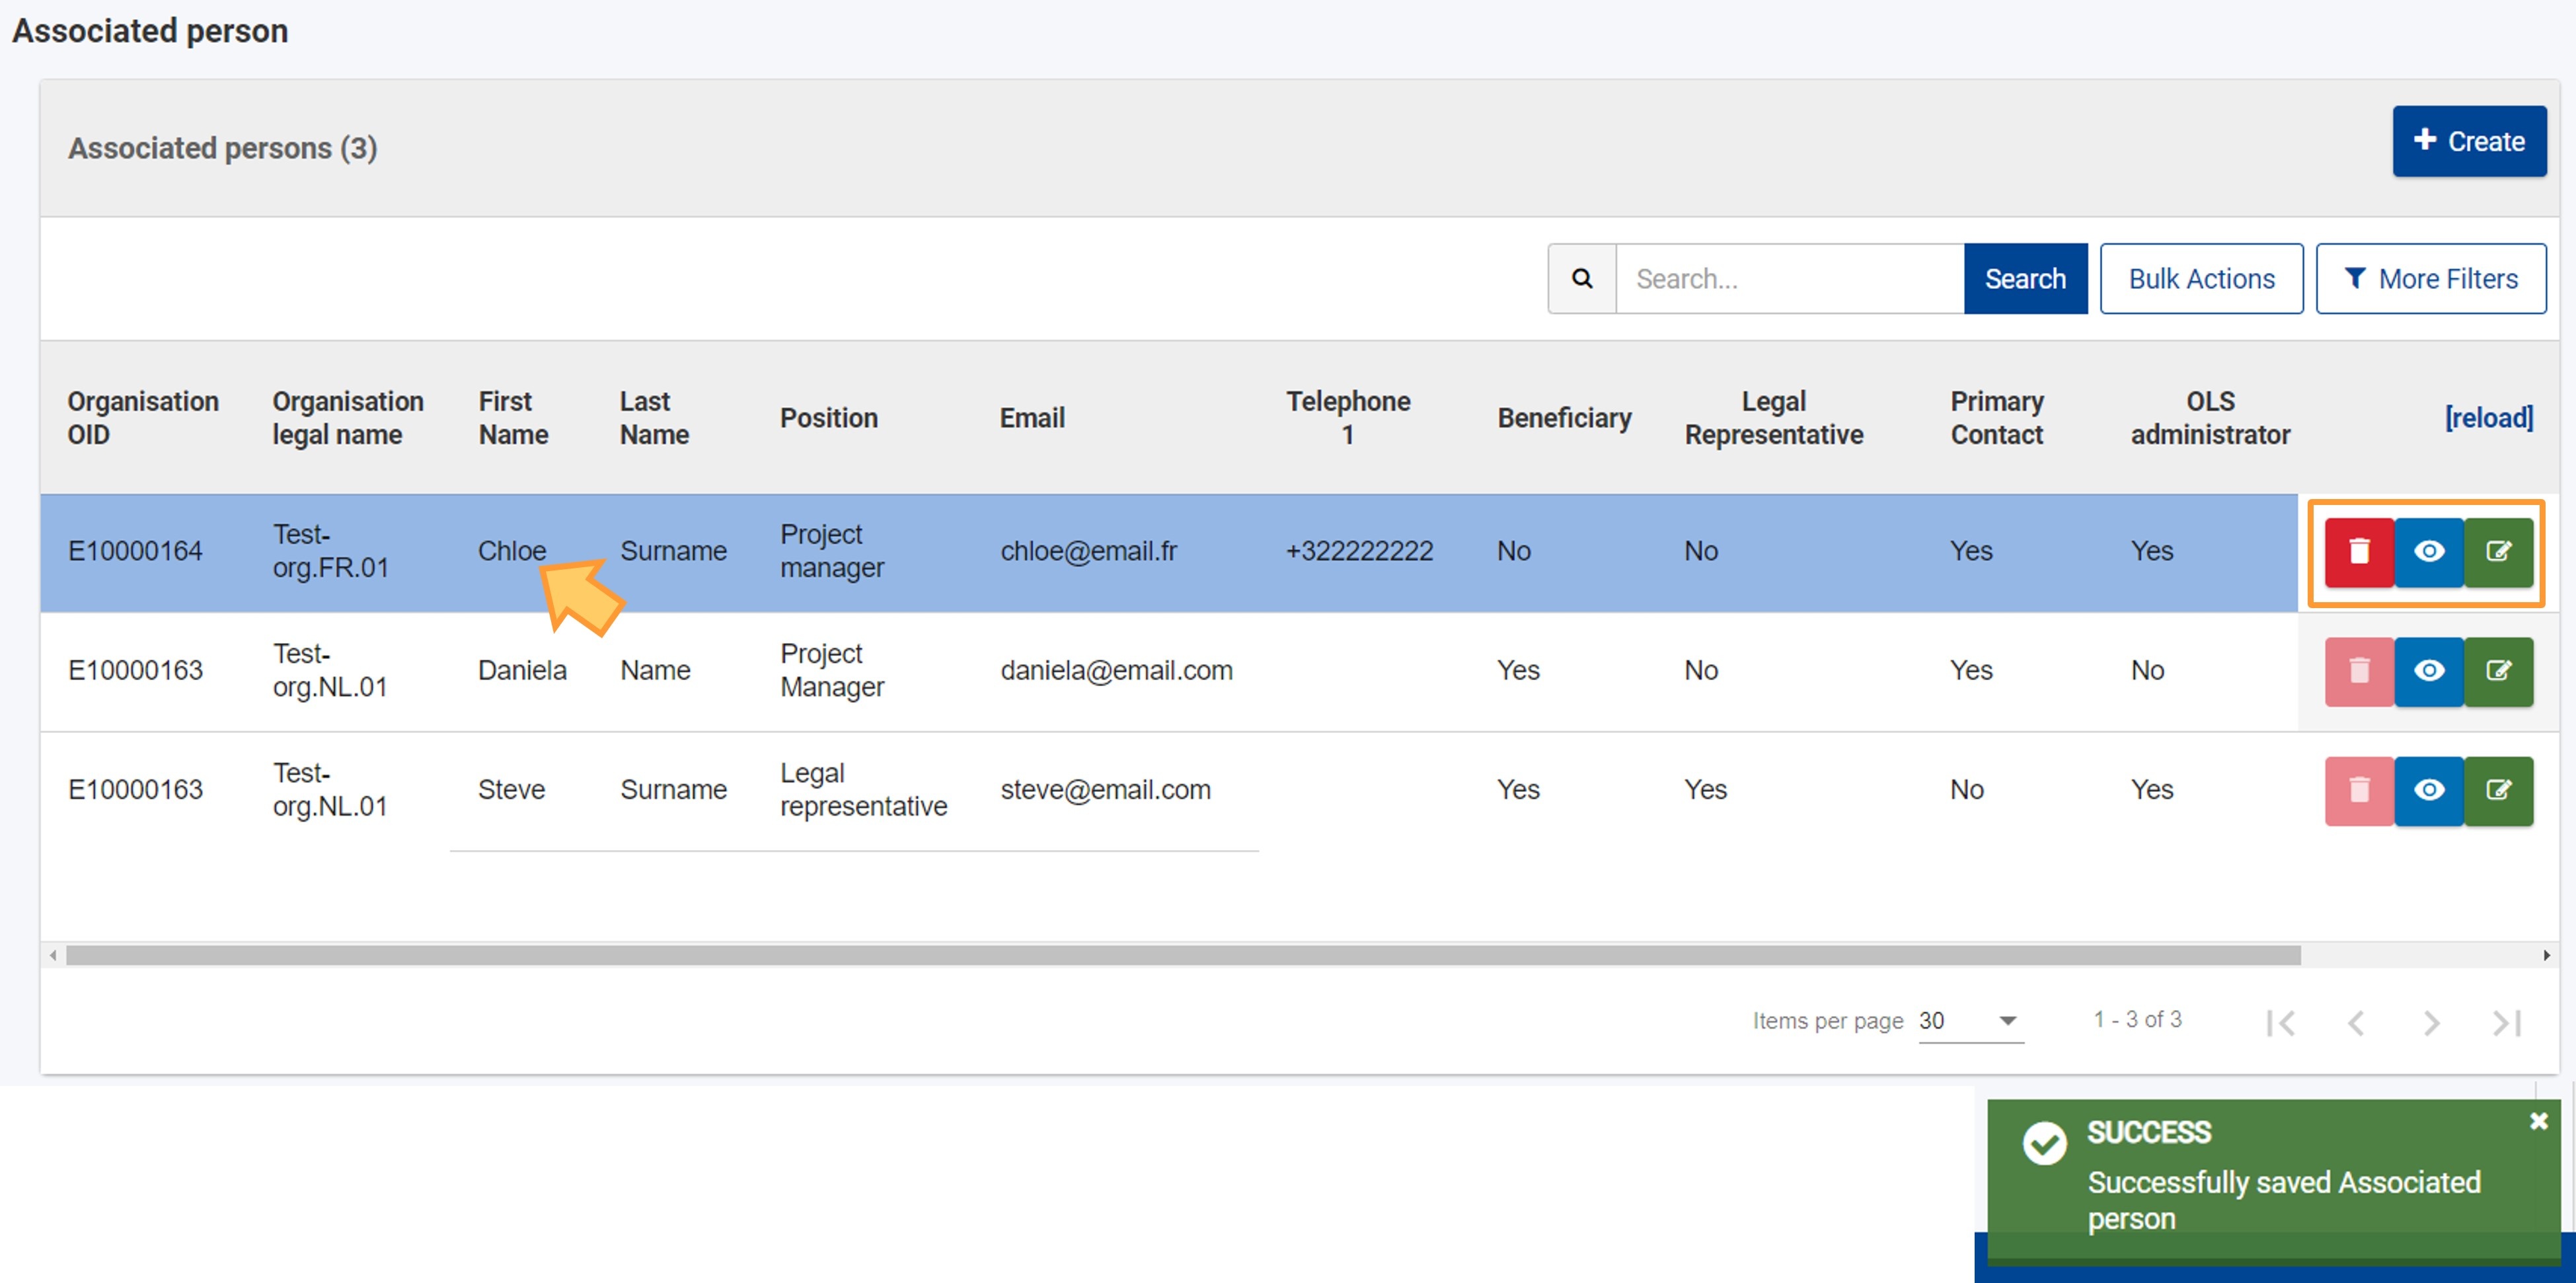
Task: Click the chloe@email.fr email cell
Action: coord(1089,551)
